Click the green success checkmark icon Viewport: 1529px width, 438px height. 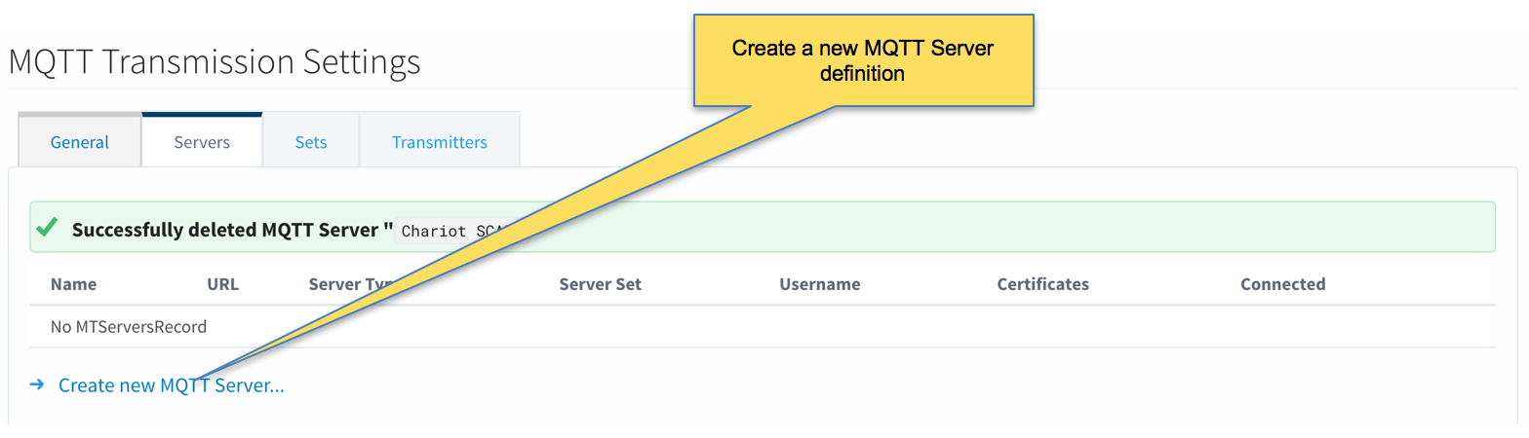(x=46, y=227)
